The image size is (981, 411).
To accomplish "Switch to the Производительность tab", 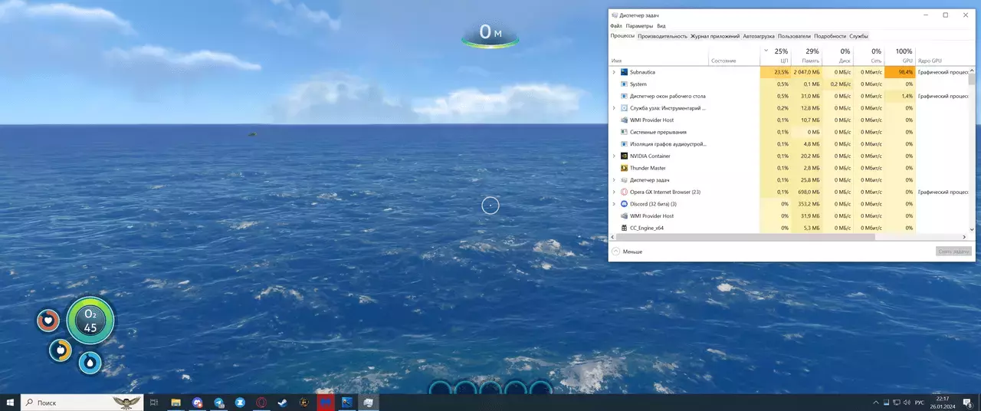I will point(662,36).
